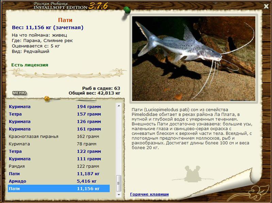Screen dimensions: 272x203
Task: Click the Есть лицензия label
Action: [30, 65]
